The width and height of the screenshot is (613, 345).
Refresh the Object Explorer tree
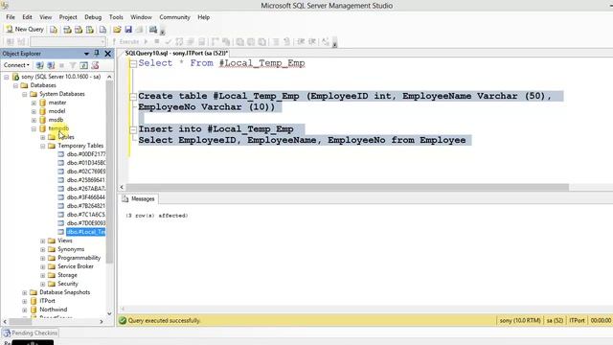(83, 65)
